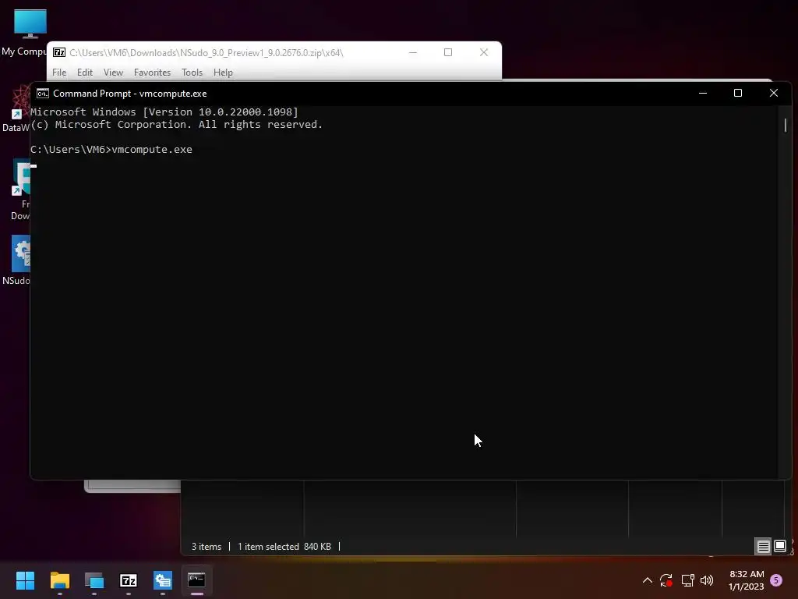This screenshot has height=599, width=798.
Task: Click the Microsoft Windows version line
Action: pos(164,112)
